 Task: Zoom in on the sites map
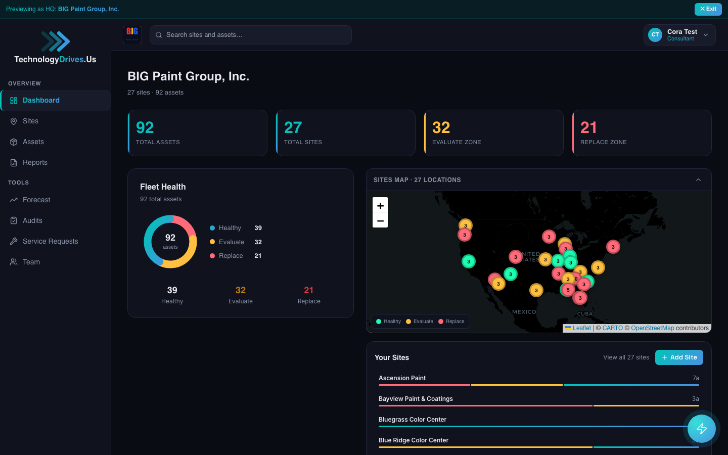380,205
